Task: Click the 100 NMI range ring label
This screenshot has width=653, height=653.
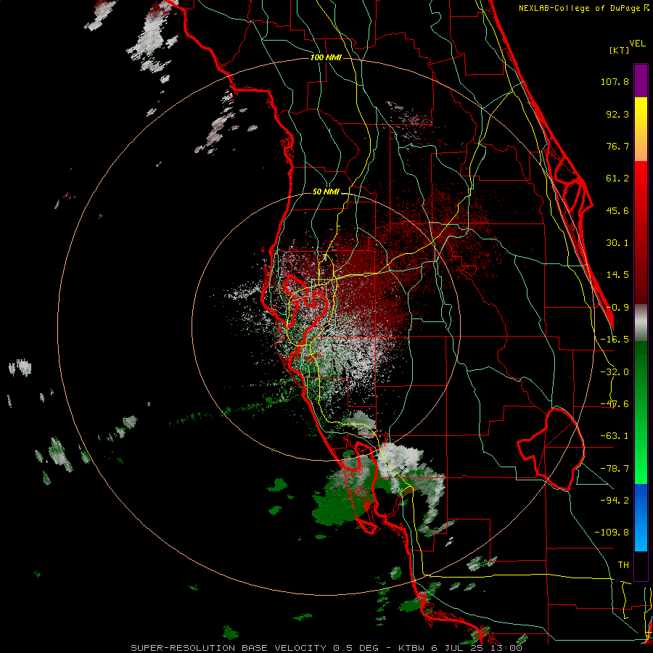Action: click(326, 57)
